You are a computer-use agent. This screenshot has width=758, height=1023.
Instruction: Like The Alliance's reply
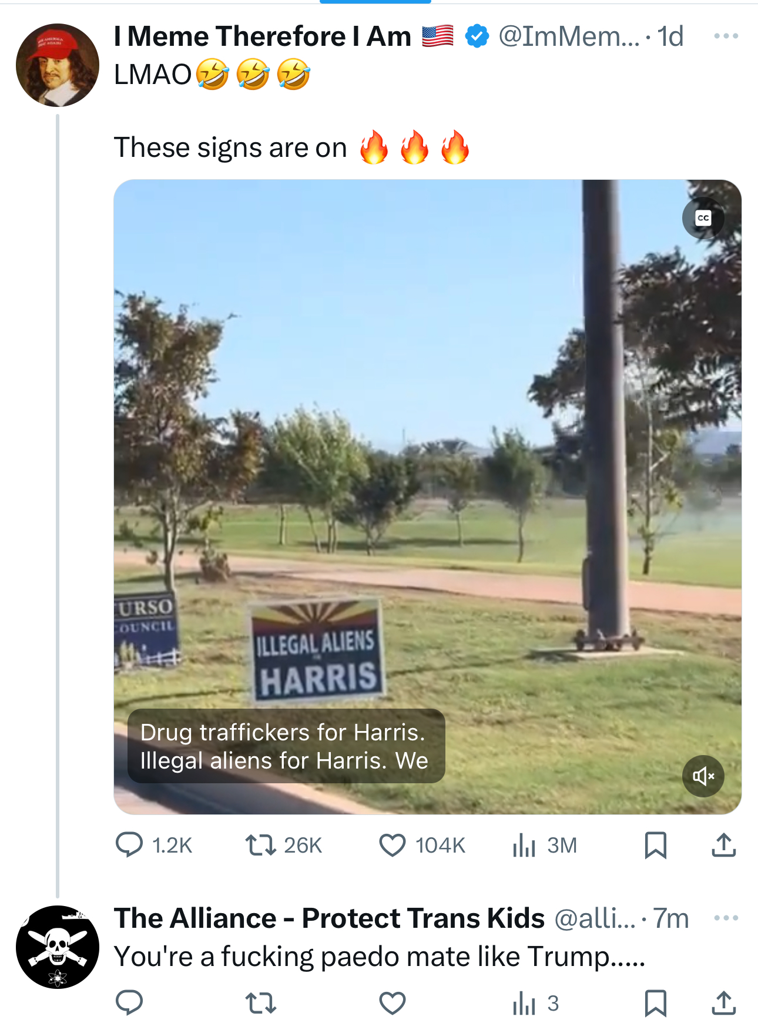(393, 1002)
